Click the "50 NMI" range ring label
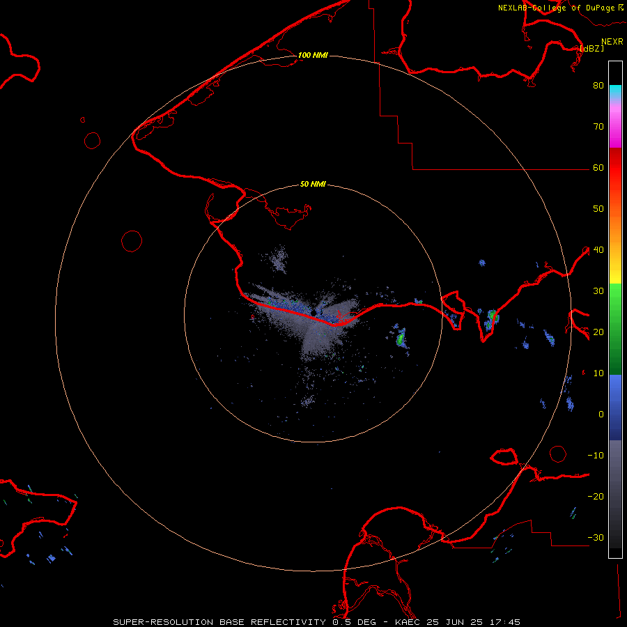This screenshot has width=627, height=627. point(313,184)
